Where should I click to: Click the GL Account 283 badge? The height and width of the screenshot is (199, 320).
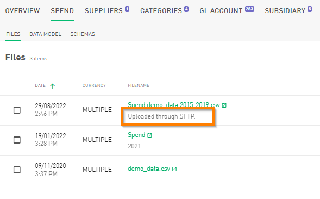249,9
